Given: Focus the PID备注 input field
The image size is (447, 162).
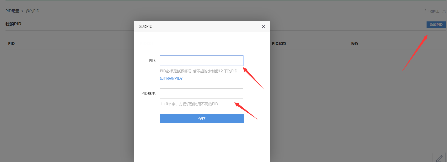Looking at the screenshot, I should (x=201, y=94).
